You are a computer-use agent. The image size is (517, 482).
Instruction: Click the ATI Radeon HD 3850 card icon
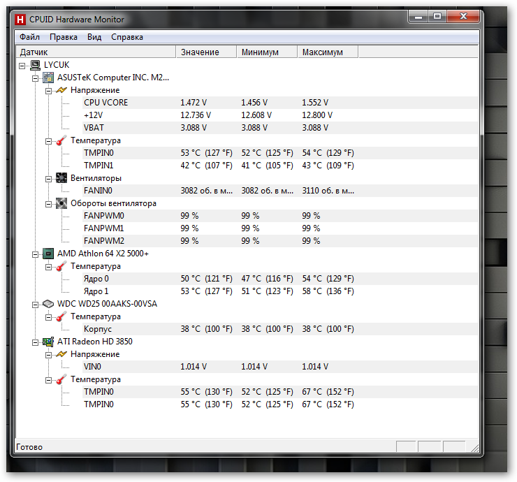48,342
